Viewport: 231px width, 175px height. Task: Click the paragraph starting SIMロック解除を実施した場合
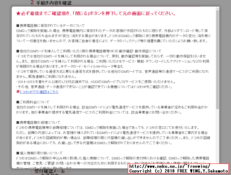click(113, 36)
